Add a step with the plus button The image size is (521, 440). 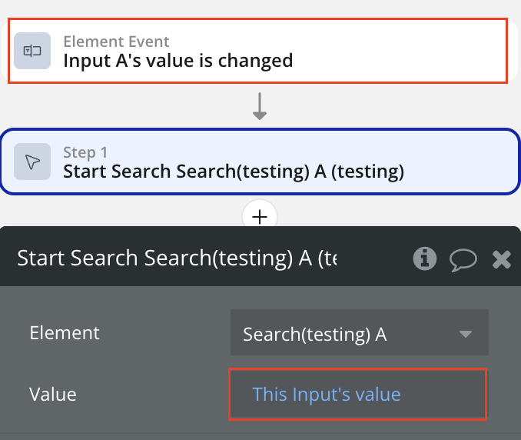click(x=260, y=217)
